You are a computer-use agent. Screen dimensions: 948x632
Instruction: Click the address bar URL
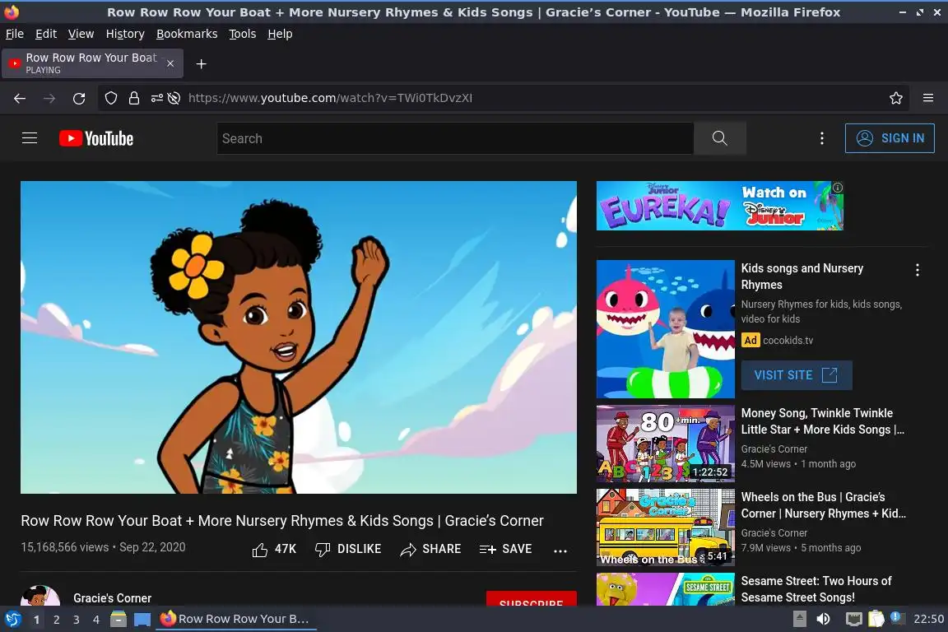click(330, 98)
